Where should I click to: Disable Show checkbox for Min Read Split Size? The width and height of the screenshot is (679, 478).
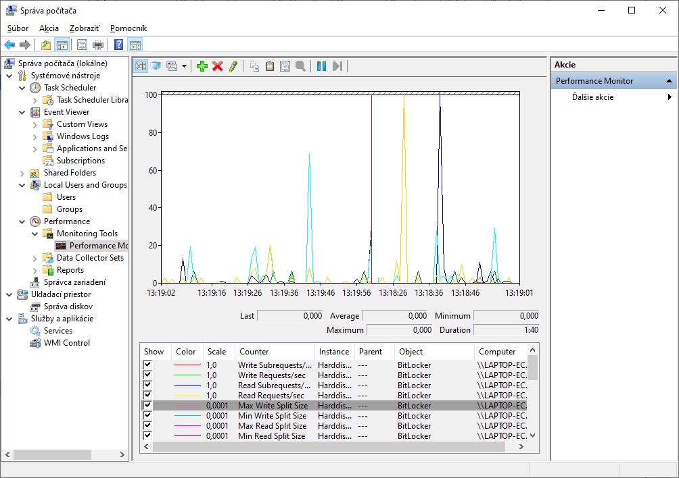(147, 436)
